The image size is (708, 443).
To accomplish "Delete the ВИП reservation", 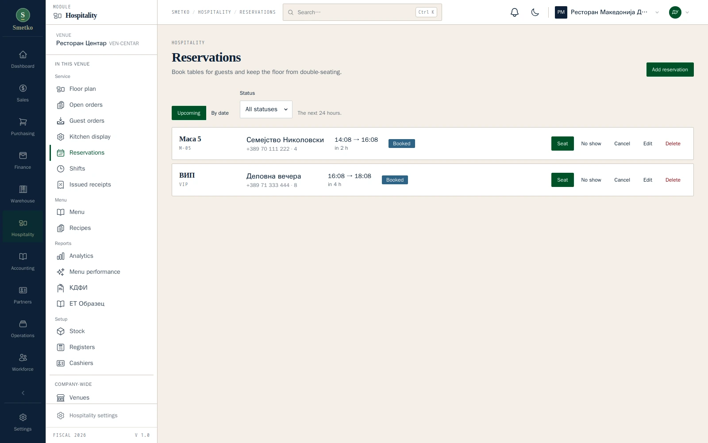I will point(673,180).
